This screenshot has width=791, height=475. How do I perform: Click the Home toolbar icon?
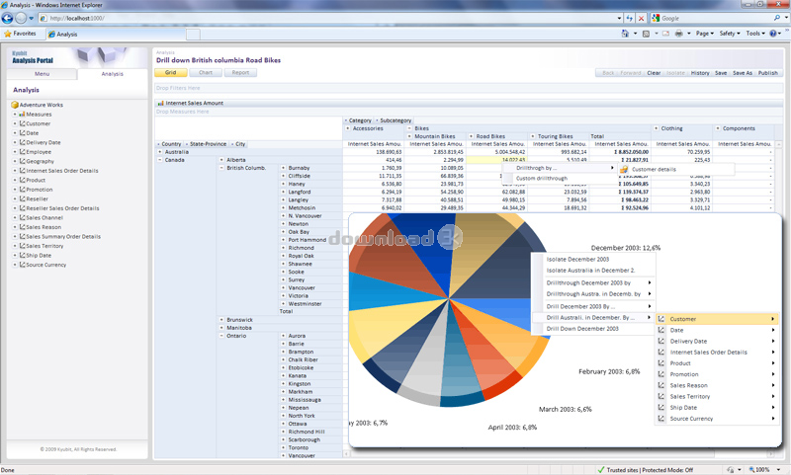625,34
